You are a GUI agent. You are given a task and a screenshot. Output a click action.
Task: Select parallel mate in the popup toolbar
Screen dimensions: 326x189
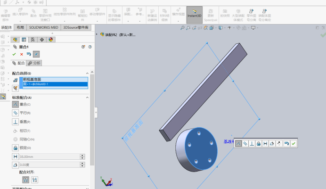[245, 143]
